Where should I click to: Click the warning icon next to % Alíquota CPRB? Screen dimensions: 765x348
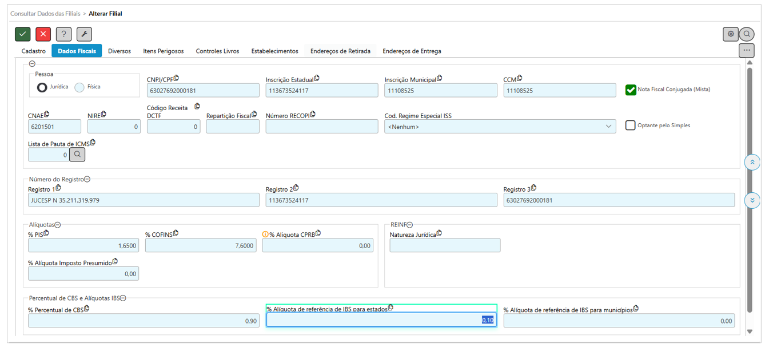(x=265, y=234)
